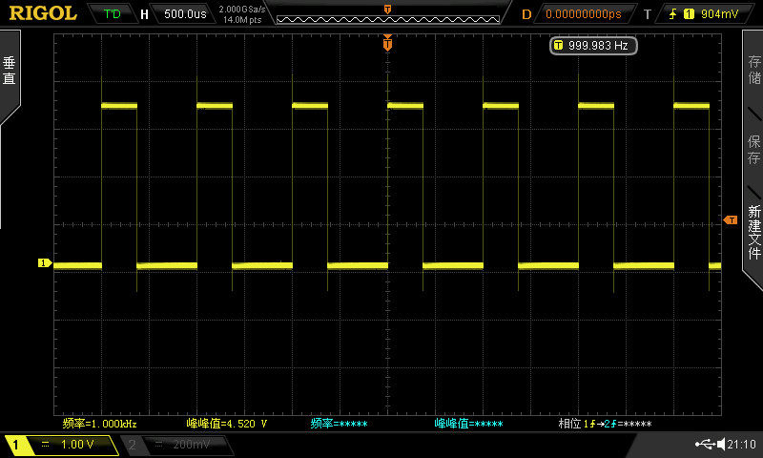Click the cyan 峰峰值=***** channel 2 measurement

coord(468,424)
